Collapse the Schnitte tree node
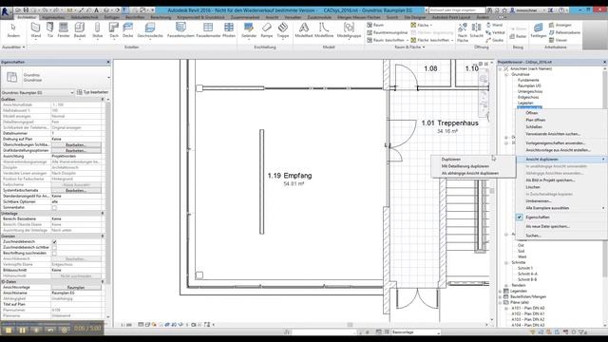608x342 pixels. click(x=506, y=262)
